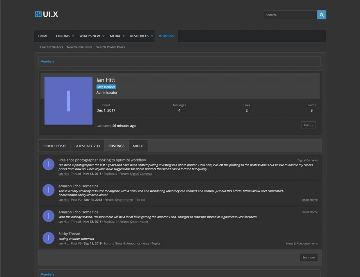360x277 pixels.
Task: Open Ian Hitt's large profile avatar
Action: 68,101
